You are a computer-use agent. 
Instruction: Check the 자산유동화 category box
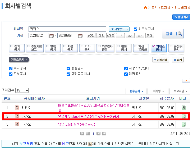pyautogui.click(x=136, y=46)
